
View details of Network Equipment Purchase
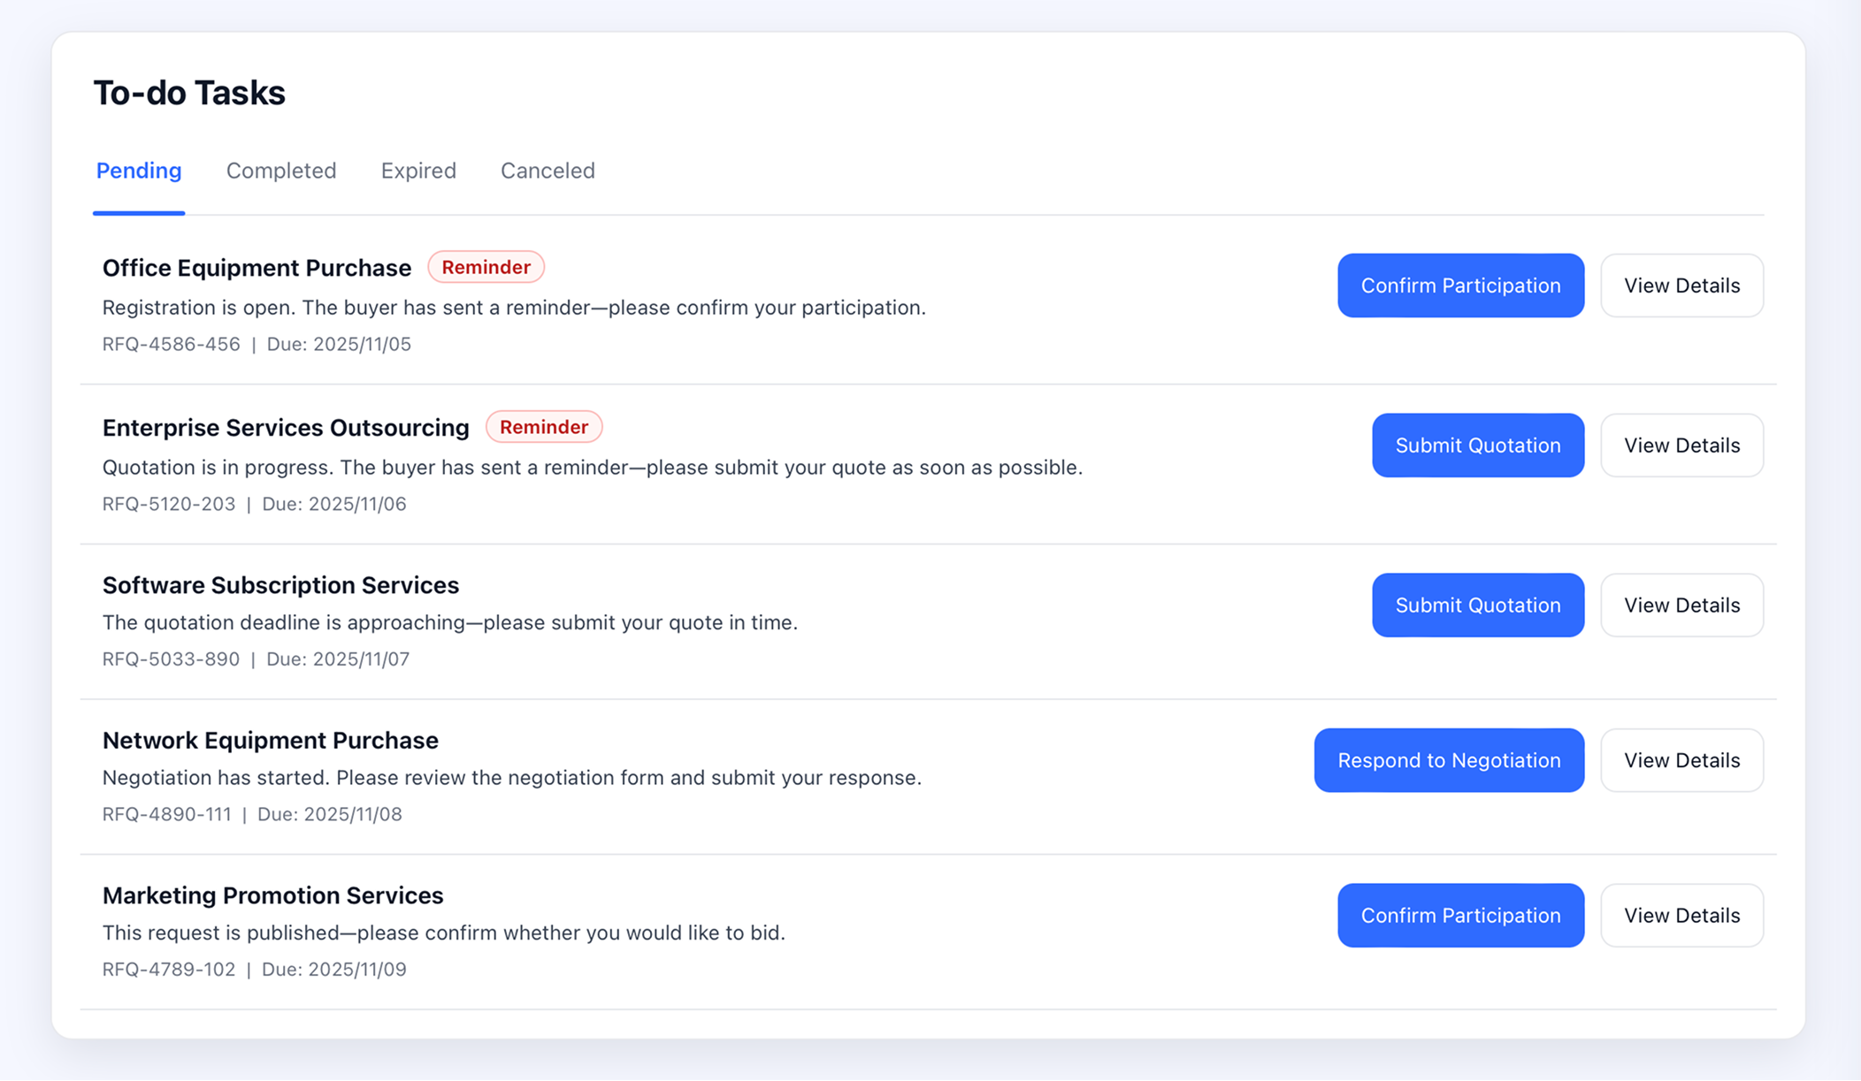(1681, 760)
